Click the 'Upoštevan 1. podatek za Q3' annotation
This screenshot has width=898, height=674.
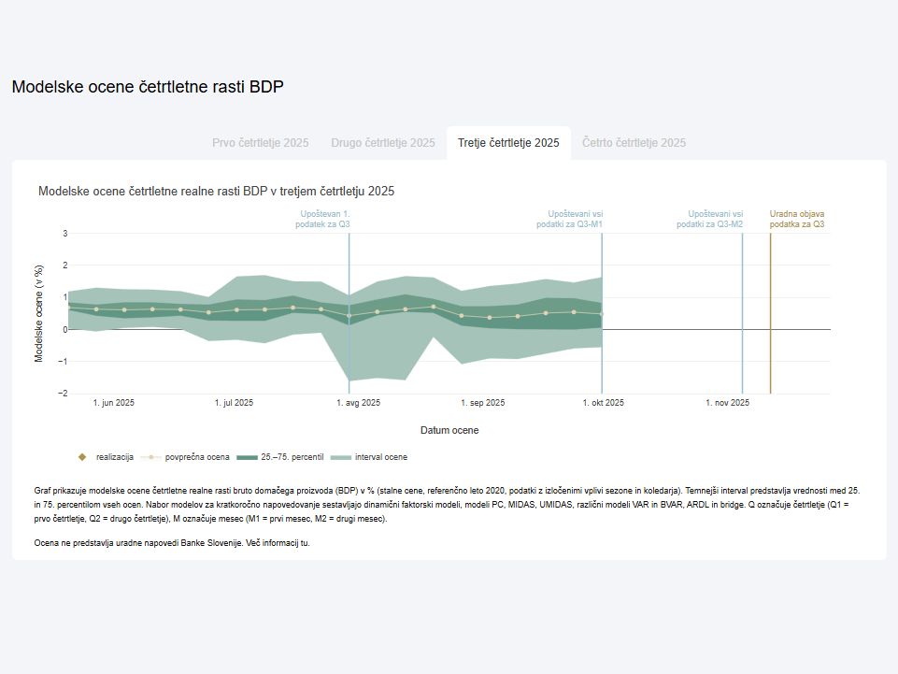[325, 219]
